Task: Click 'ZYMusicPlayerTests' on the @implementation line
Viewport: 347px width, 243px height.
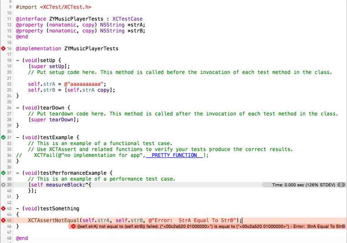Action: click(x=91, y=48)
